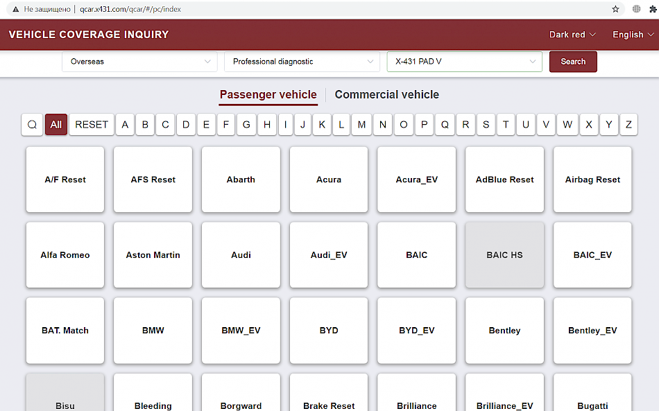Filter brands by letter C
This screenshot has width=659, height=411.
[x=165, y=125]
